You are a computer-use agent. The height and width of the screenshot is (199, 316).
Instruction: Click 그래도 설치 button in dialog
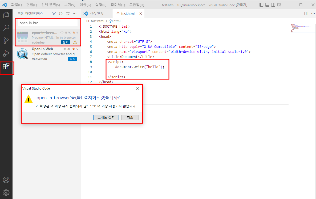tap(106, 117)
